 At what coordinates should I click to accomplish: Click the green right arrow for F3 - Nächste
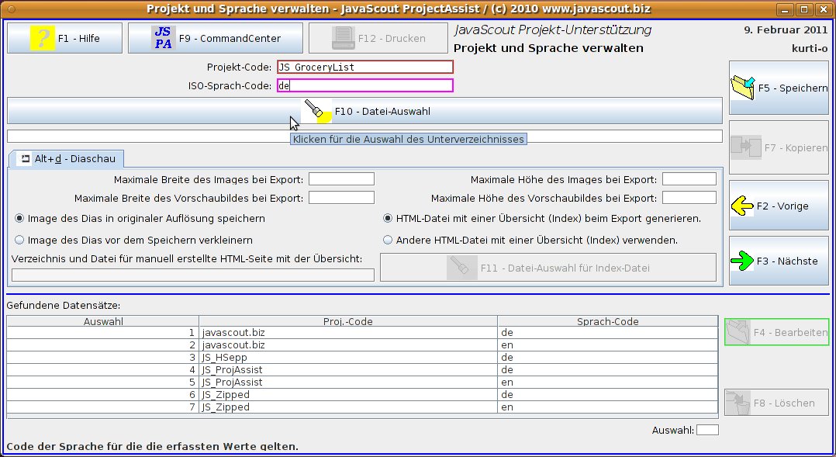[743, 261]
